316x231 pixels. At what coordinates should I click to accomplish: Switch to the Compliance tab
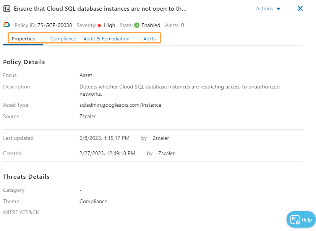[63, 38]
